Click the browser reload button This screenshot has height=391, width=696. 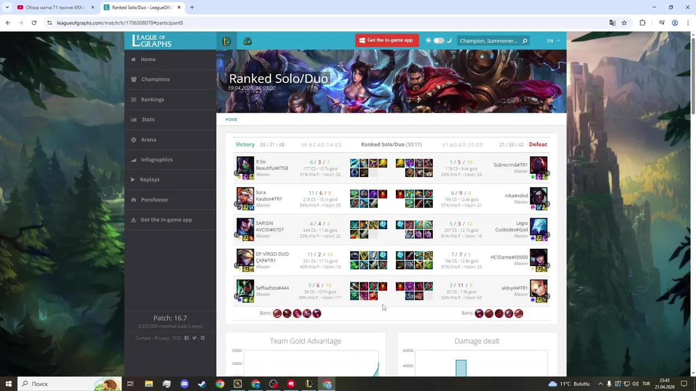coord(34,23)
